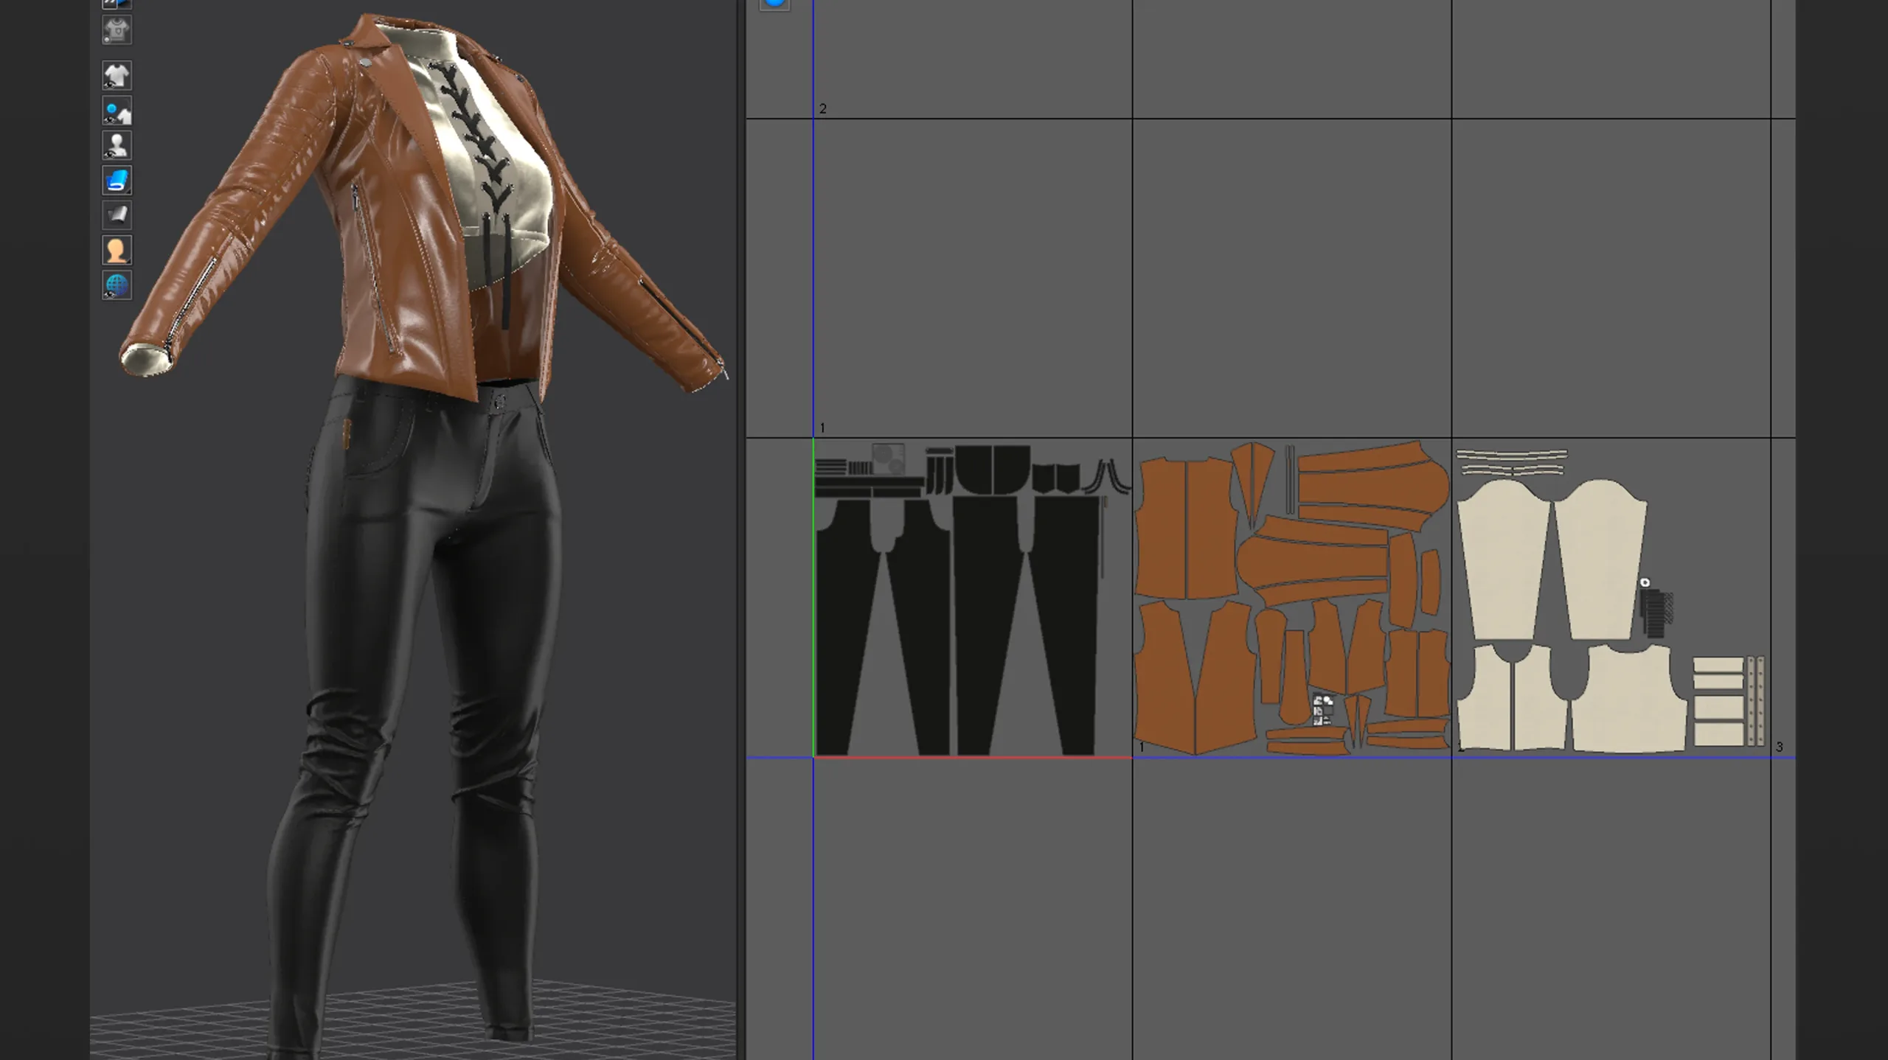This screenshot has width=1888, height=1060.
Task: Click UV tile label "2" near blue axis
Action: click(x=823, y=108)
